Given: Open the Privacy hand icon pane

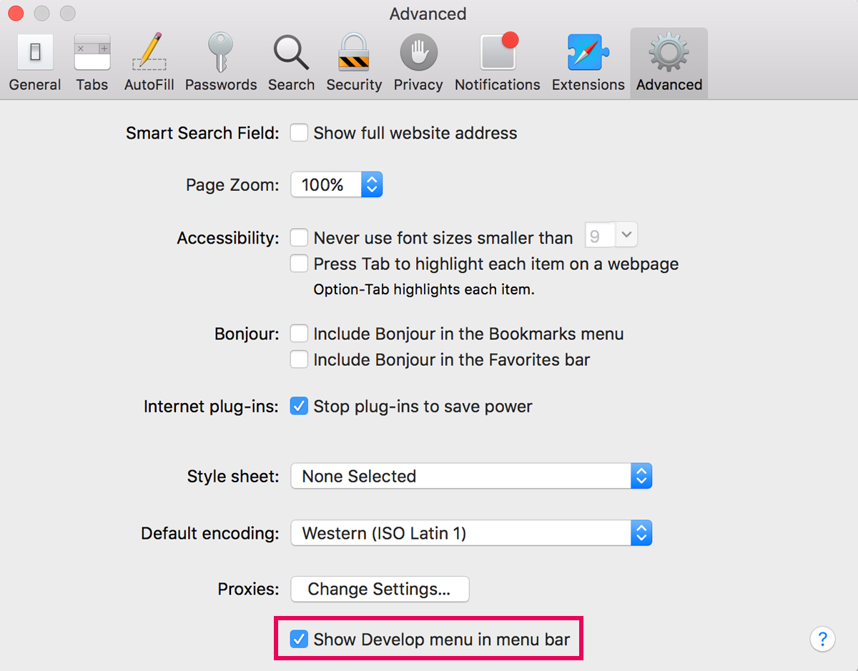Looking at the screenshot, I should (x=418, y=63).
